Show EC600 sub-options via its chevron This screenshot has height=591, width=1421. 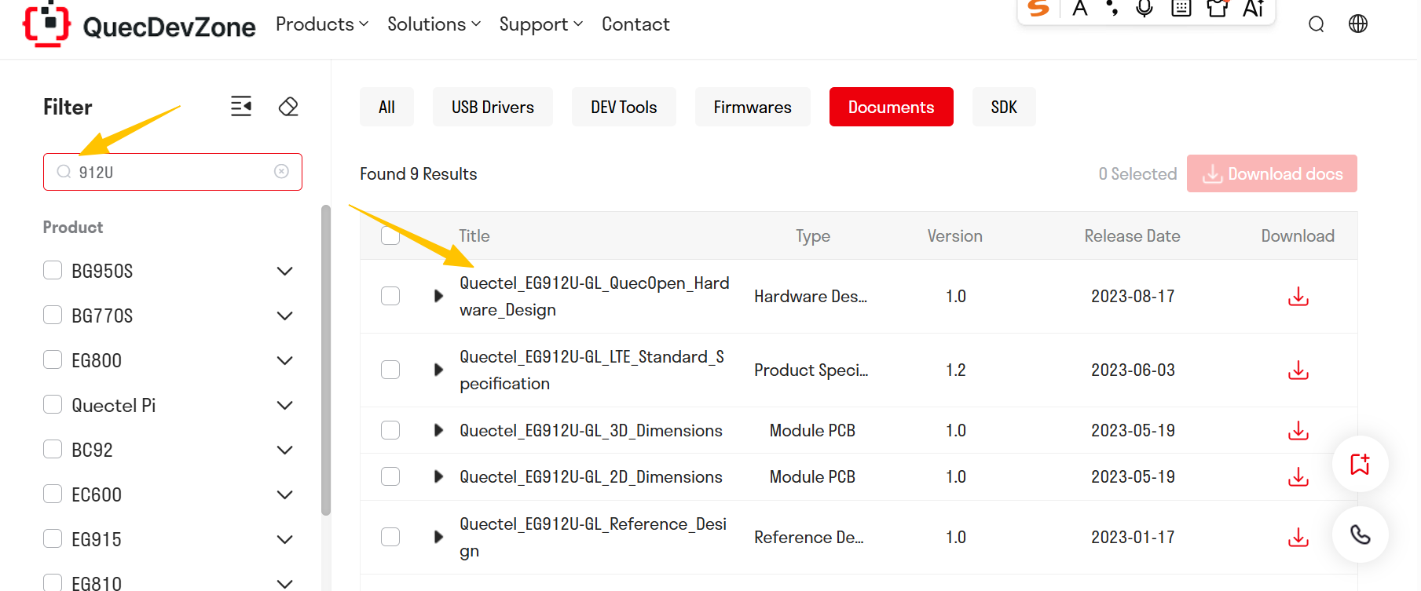tap(285, 495)
